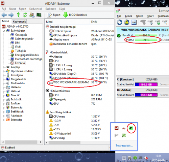Refresh the AIDA64 page
The height and width of the screenshot is (162, 169).
pos(25,15)
